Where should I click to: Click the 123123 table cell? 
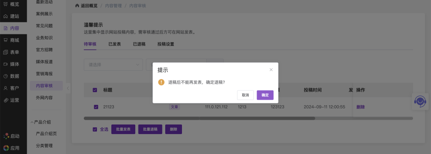click(277, 107)
